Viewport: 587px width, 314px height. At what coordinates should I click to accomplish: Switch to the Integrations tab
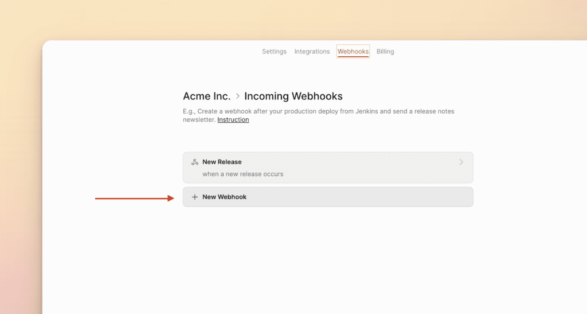pyautogui.click(x=312, y=52)
